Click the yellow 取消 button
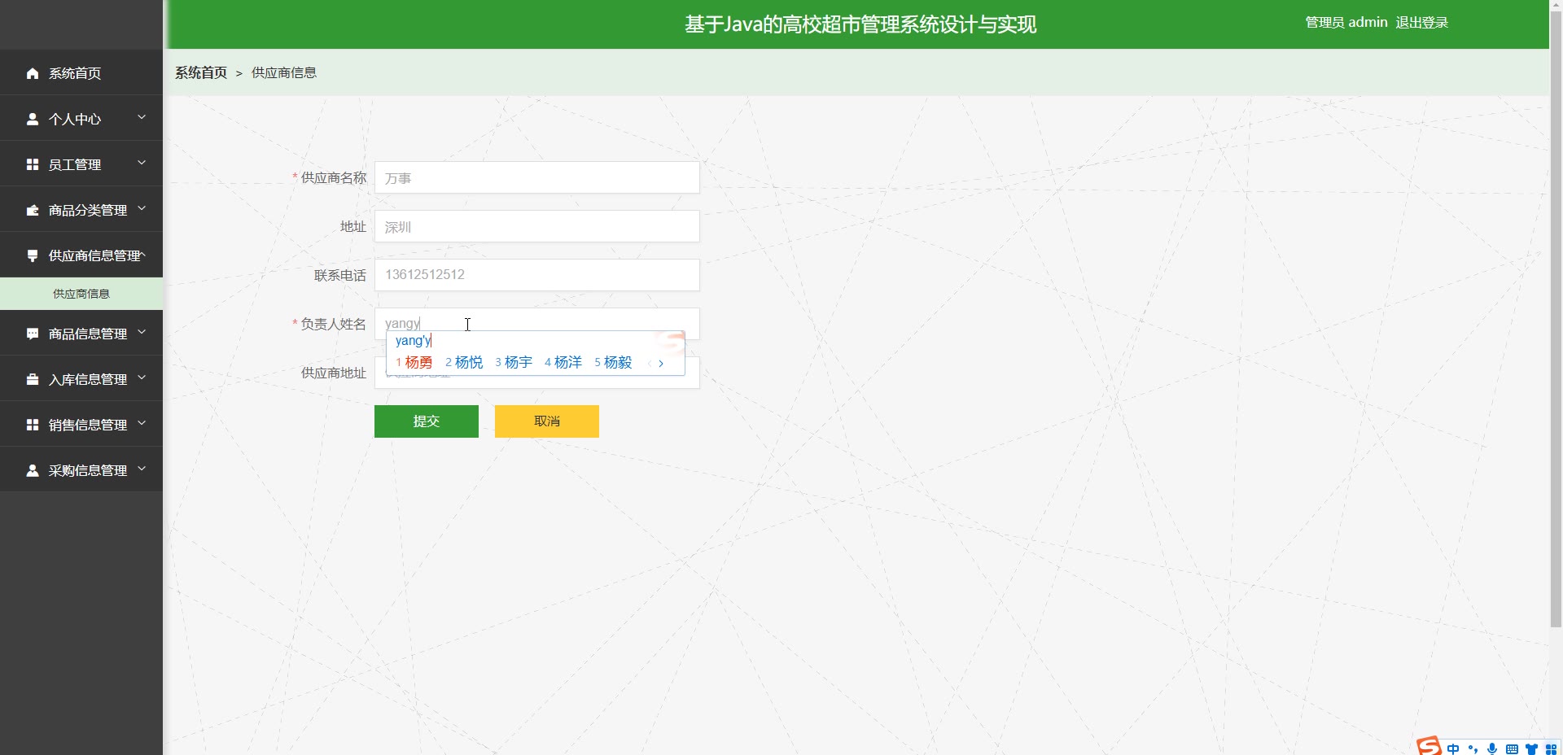 point(547,421)
